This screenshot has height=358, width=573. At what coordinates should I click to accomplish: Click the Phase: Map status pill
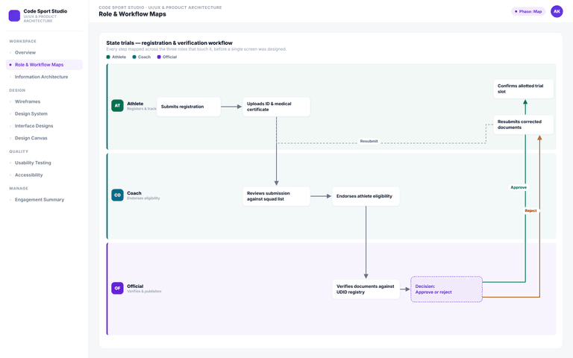(528, 11)
